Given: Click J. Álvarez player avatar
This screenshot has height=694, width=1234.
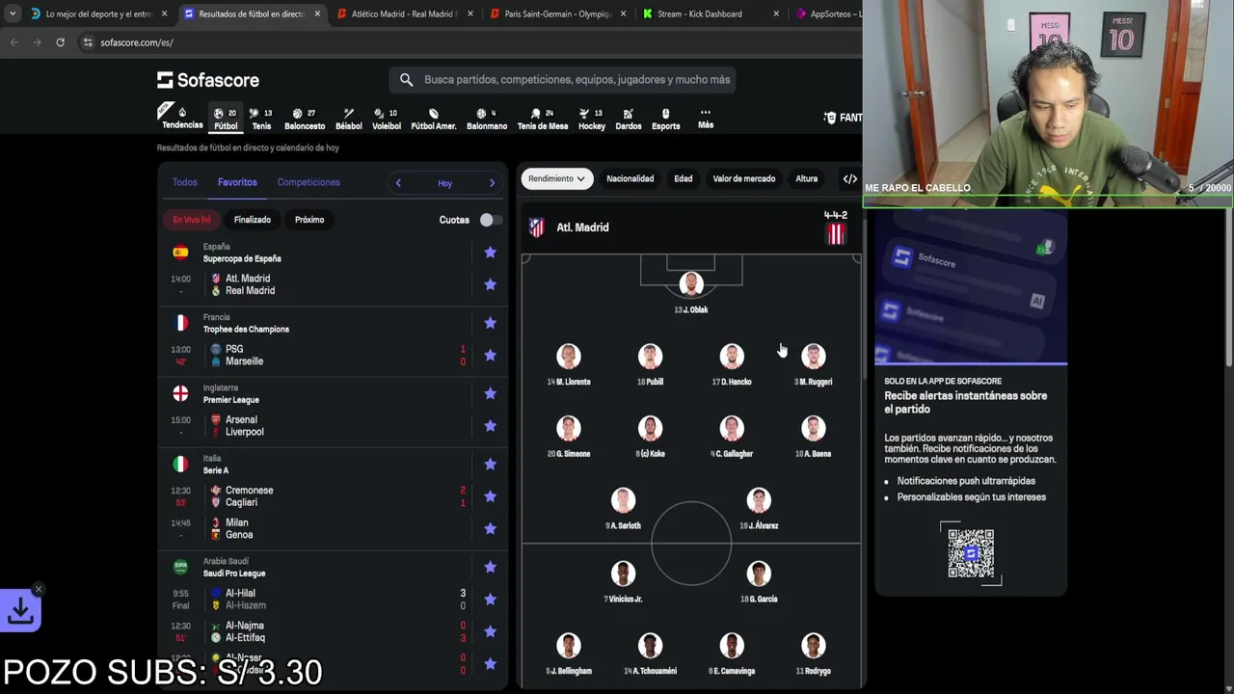Looking at the screenshot, I should point(759,500).
